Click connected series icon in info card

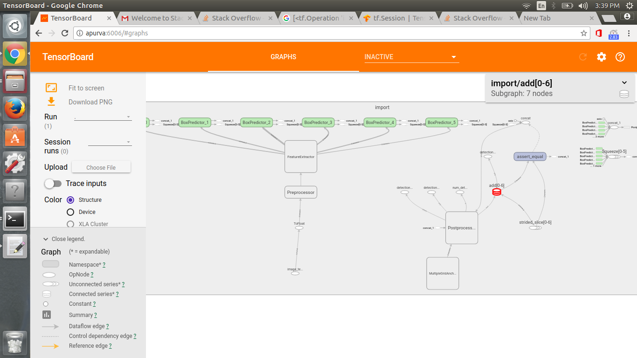click(x=624, y=94)
